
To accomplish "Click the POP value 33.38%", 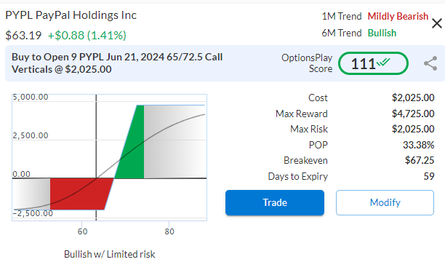I will tap(419, 145).
